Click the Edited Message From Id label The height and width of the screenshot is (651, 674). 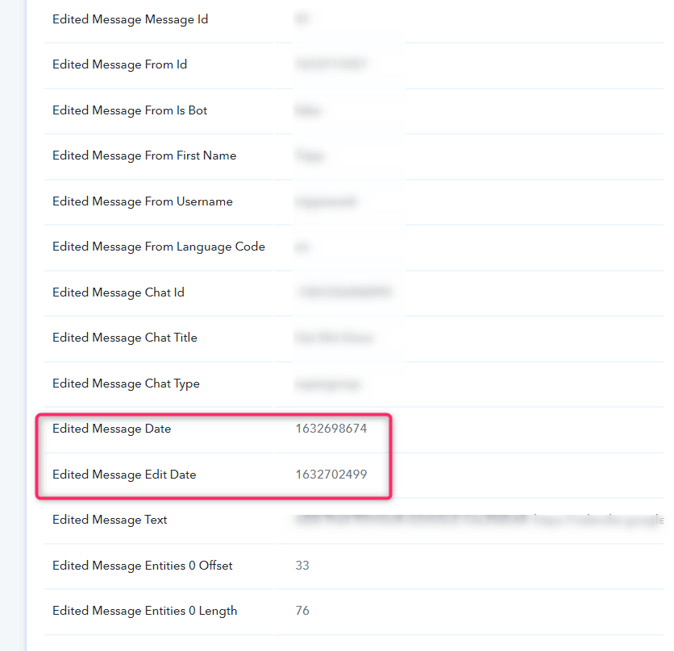click(119, 65)
